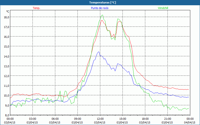Click the 'Temperaturas [°C]' chart title
Viewport: 200px width, 125px height.
tap(102, 2)
